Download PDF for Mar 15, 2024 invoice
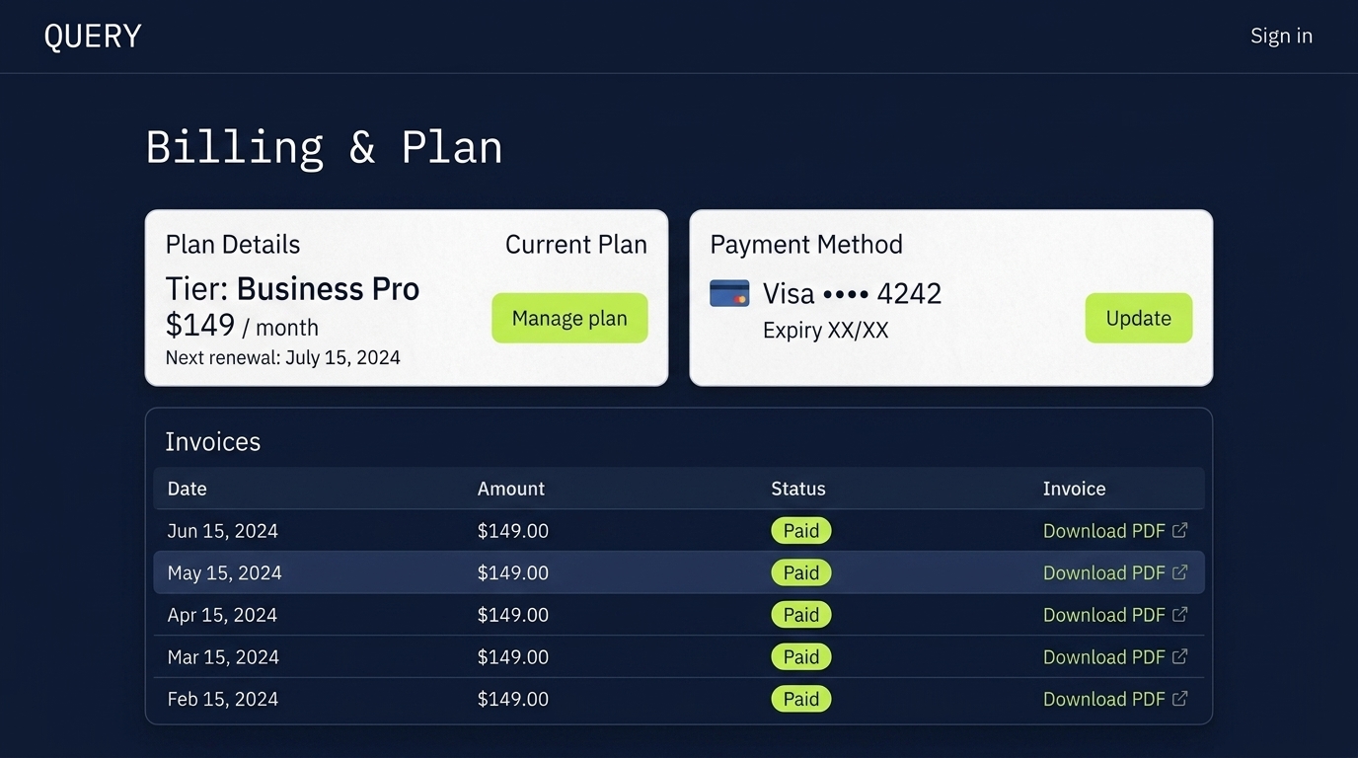The height and width of the screenshot is (758, 1358). [1103, 657]
